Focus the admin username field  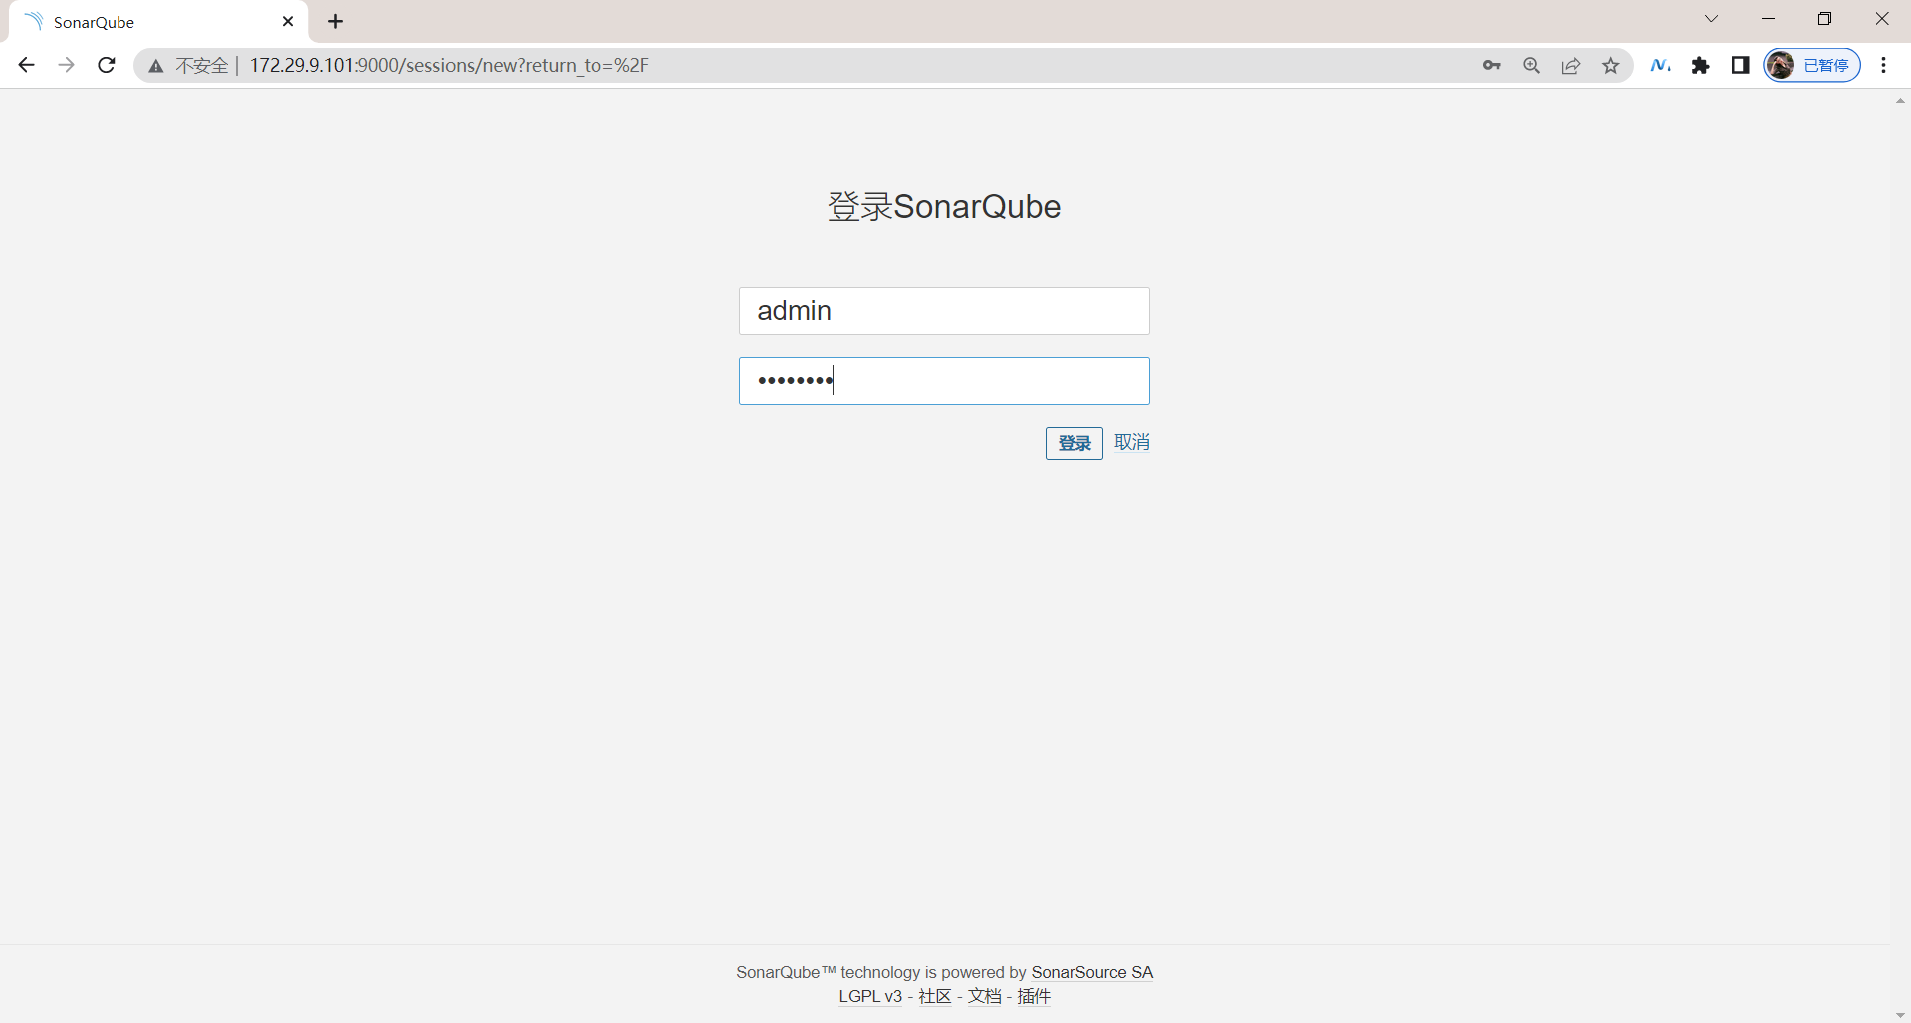944,311
